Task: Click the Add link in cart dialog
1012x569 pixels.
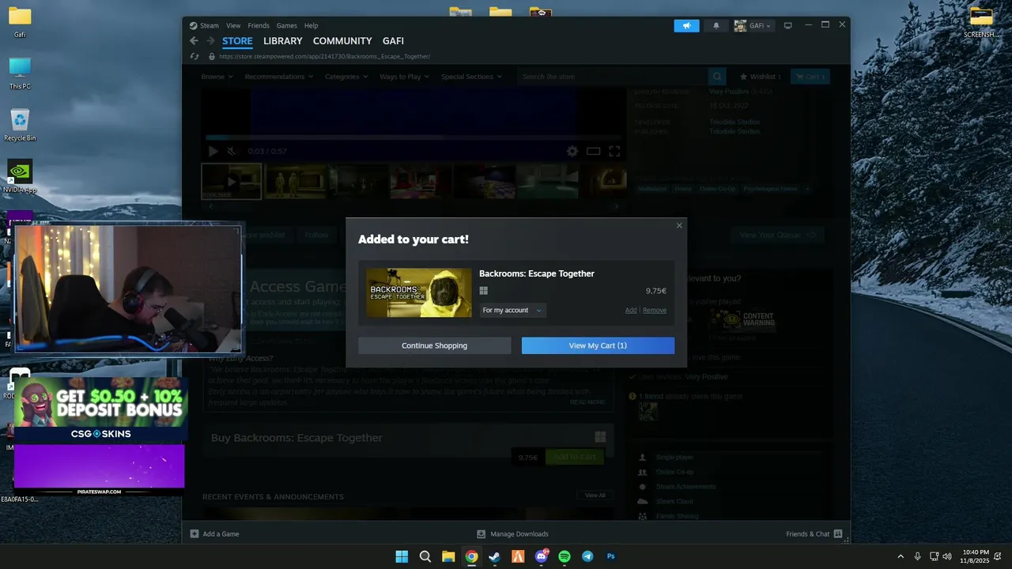Action: 631,311
